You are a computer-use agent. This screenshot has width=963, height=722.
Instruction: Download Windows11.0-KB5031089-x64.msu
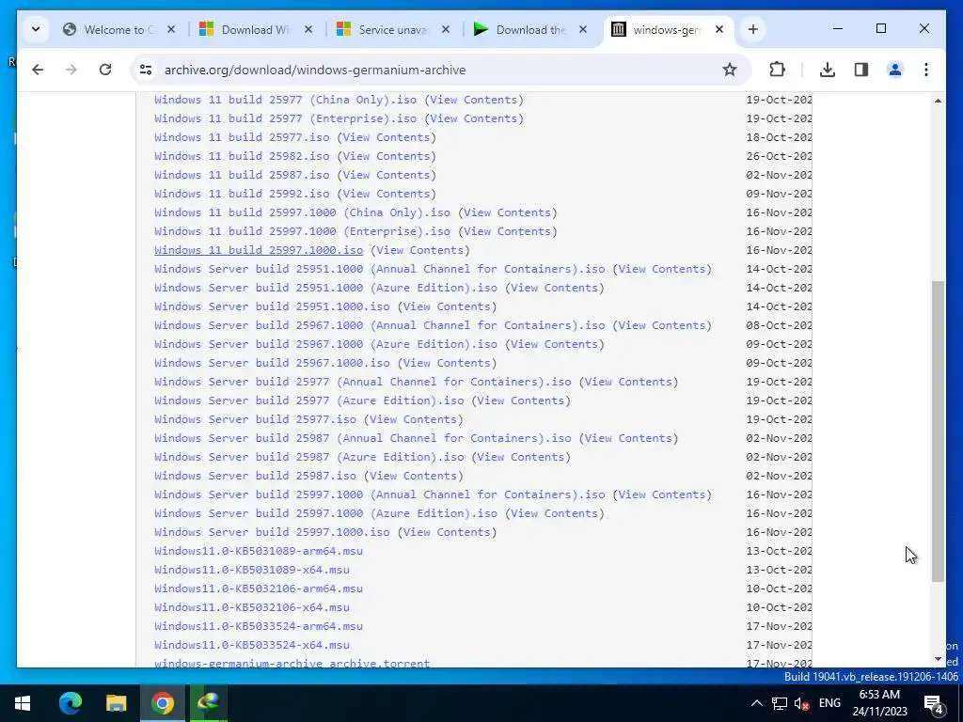tap(252, 570)
